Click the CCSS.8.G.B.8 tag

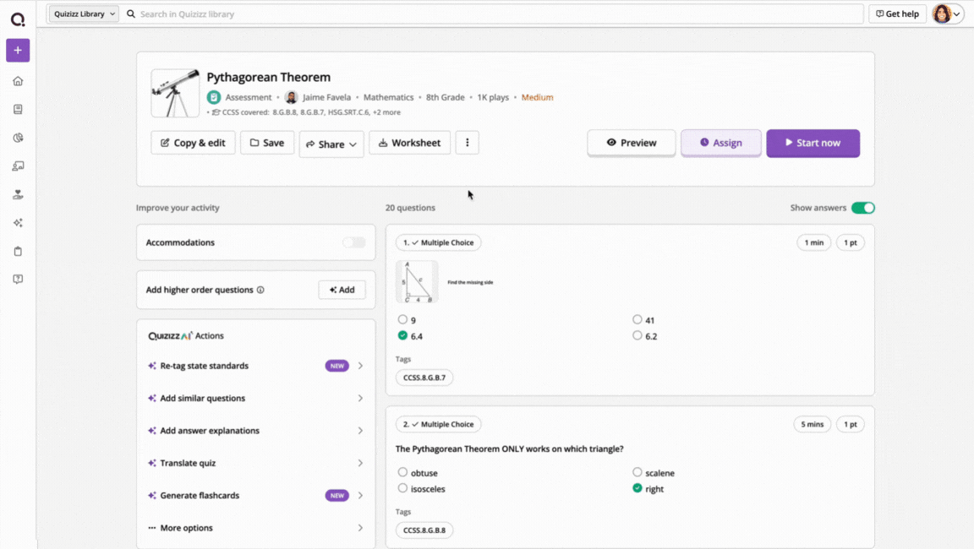coord(424,530)
